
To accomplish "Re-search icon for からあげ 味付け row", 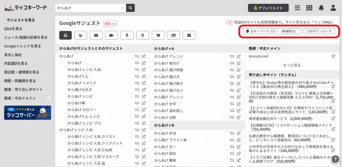I will click(x=232, y=63).
